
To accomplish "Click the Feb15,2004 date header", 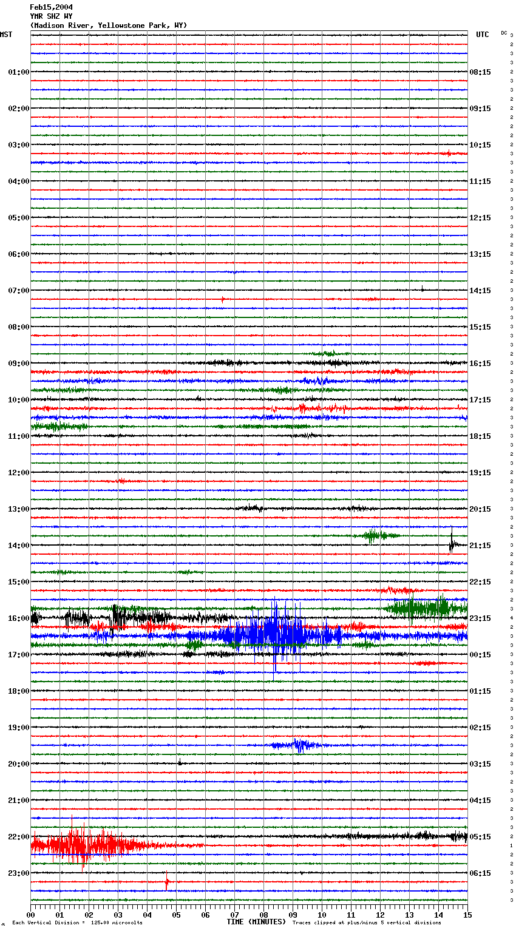I will 51,7.
